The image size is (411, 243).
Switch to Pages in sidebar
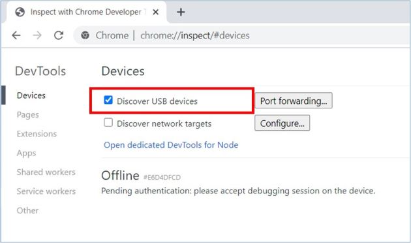[x=28, y=115]
